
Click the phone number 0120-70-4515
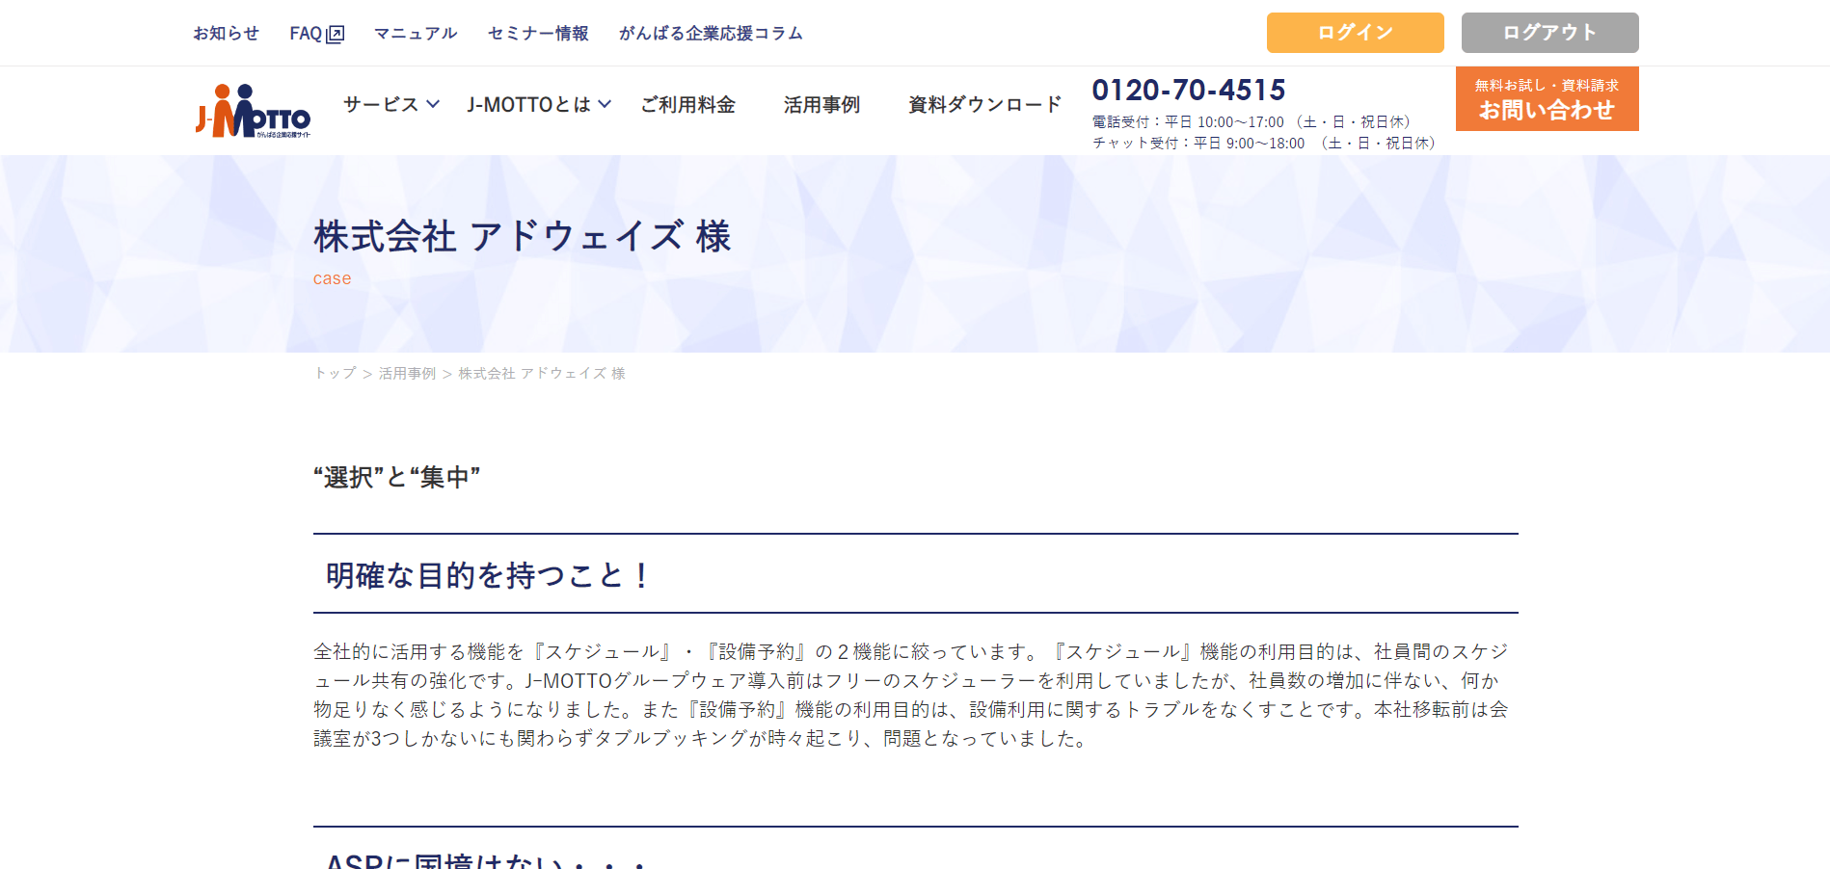tap(1188, 90)
